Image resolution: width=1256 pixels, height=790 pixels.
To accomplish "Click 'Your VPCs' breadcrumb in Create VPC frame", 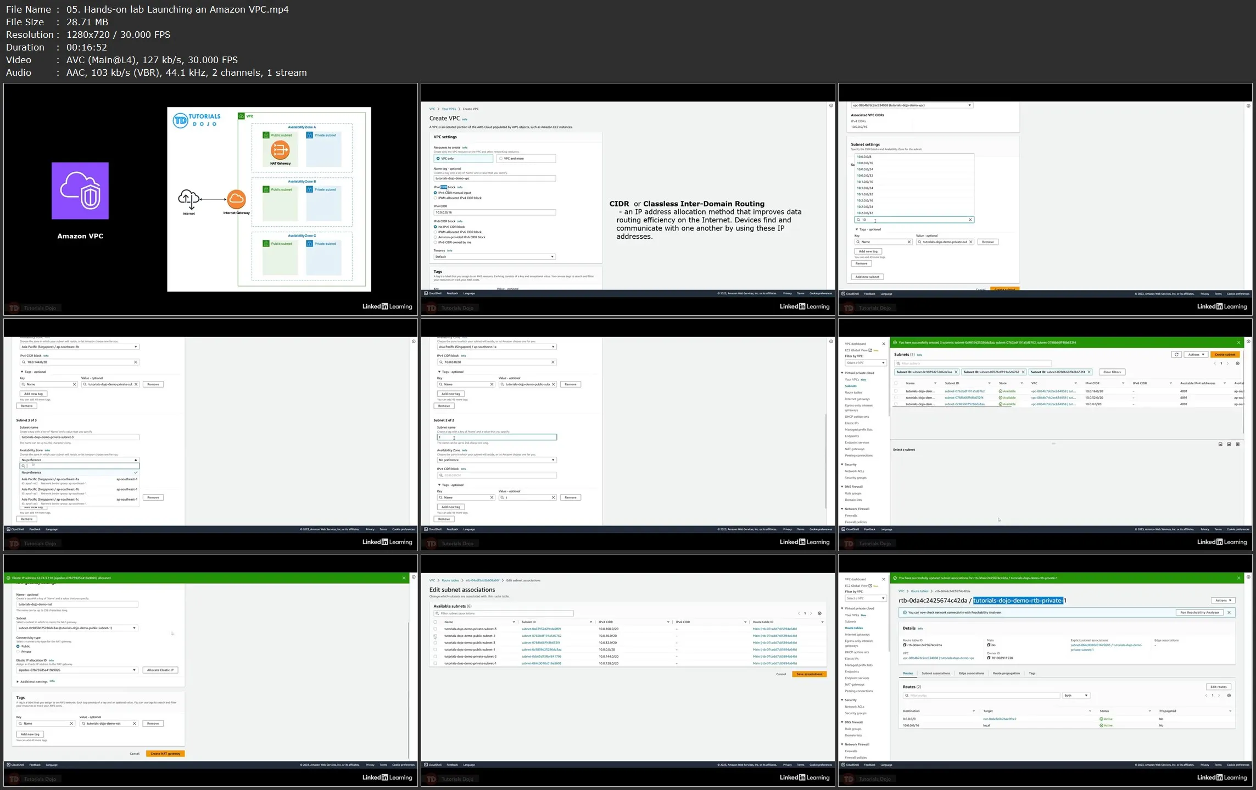I will [x=449, y=109].
